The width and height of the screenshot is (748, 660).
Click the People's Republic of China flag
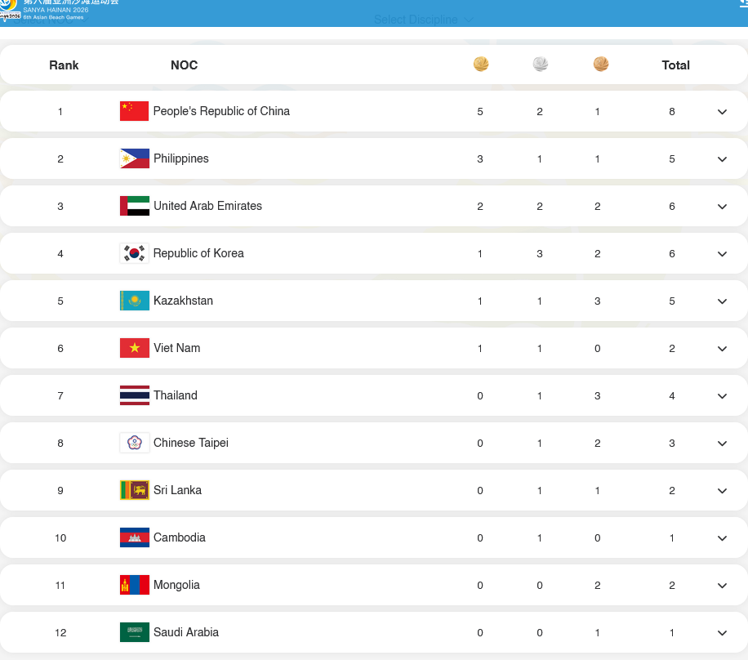pos(134,111)
